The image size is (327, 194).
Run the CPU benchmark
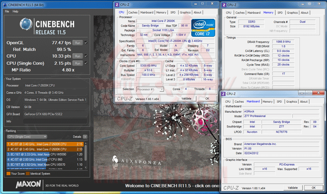pyautogui.click(x=78, y=56)
